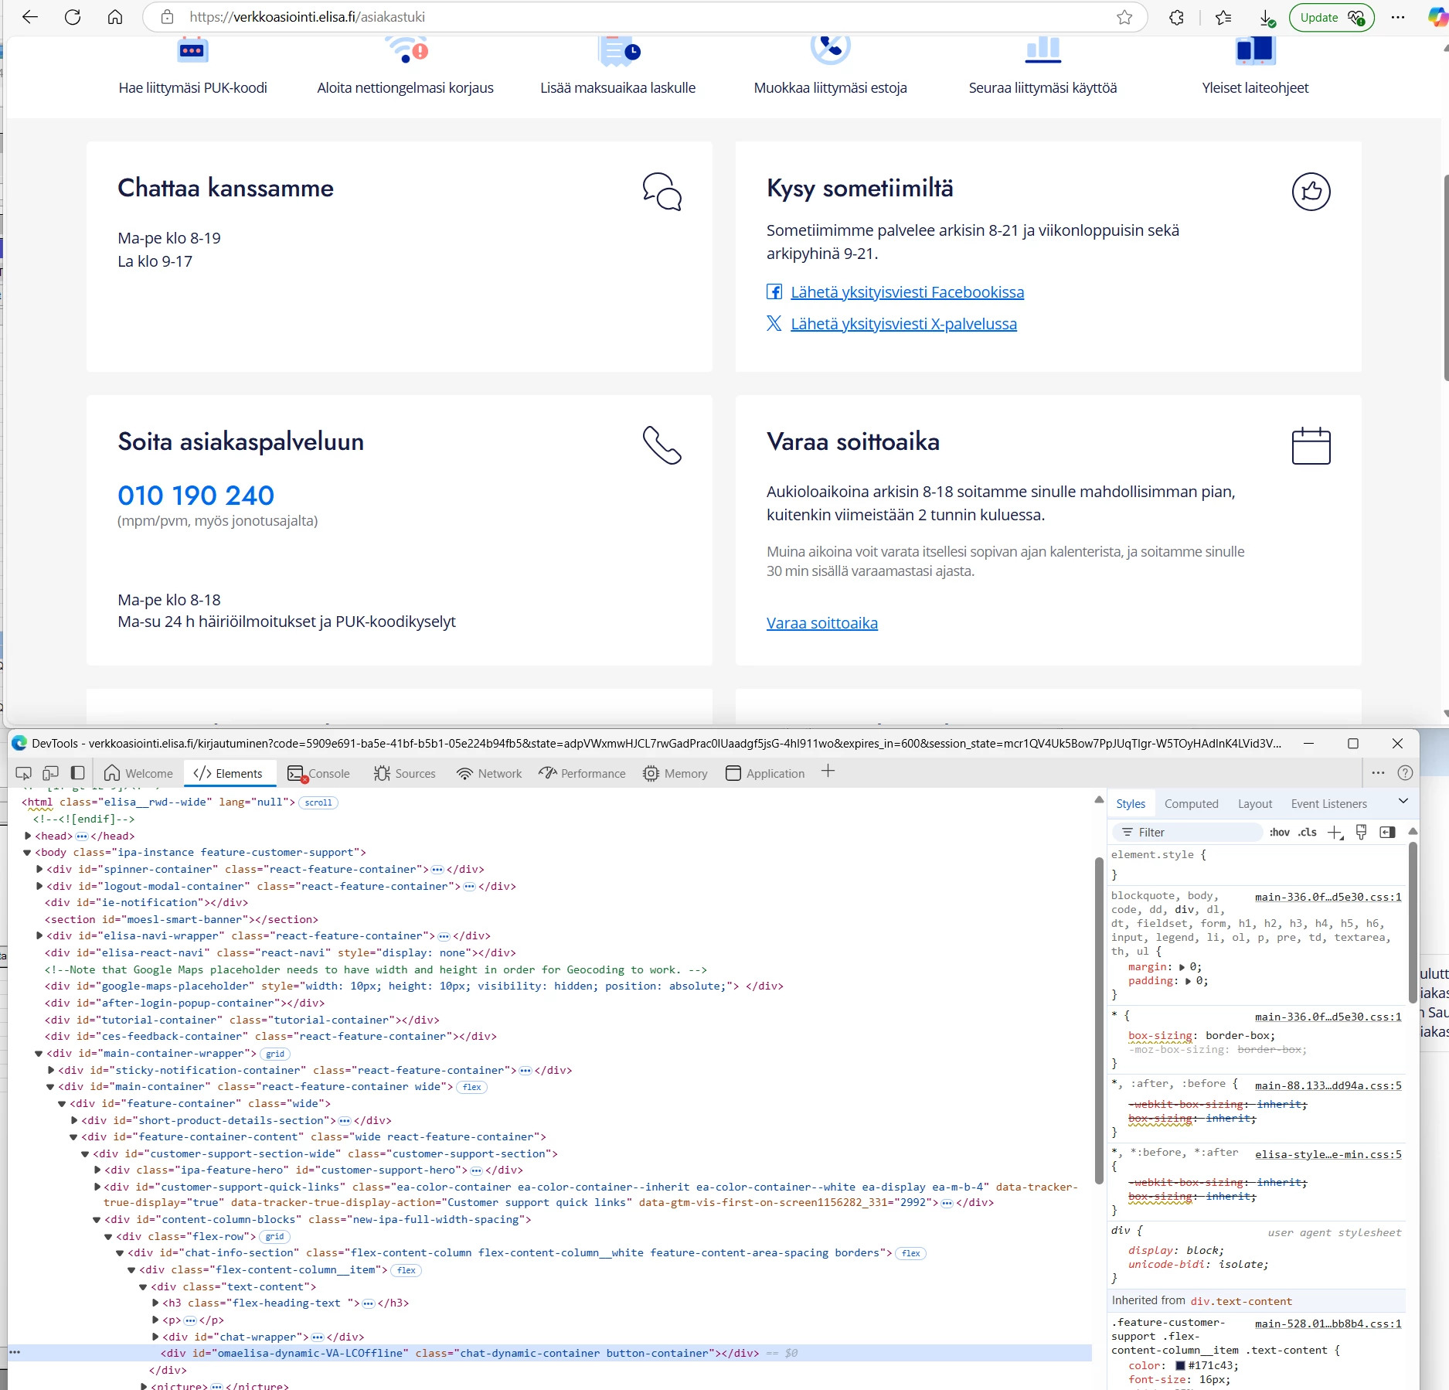Toggle the computed styles sidebar icon
Viewport: 1449px width, 1390px height.
1388,832
